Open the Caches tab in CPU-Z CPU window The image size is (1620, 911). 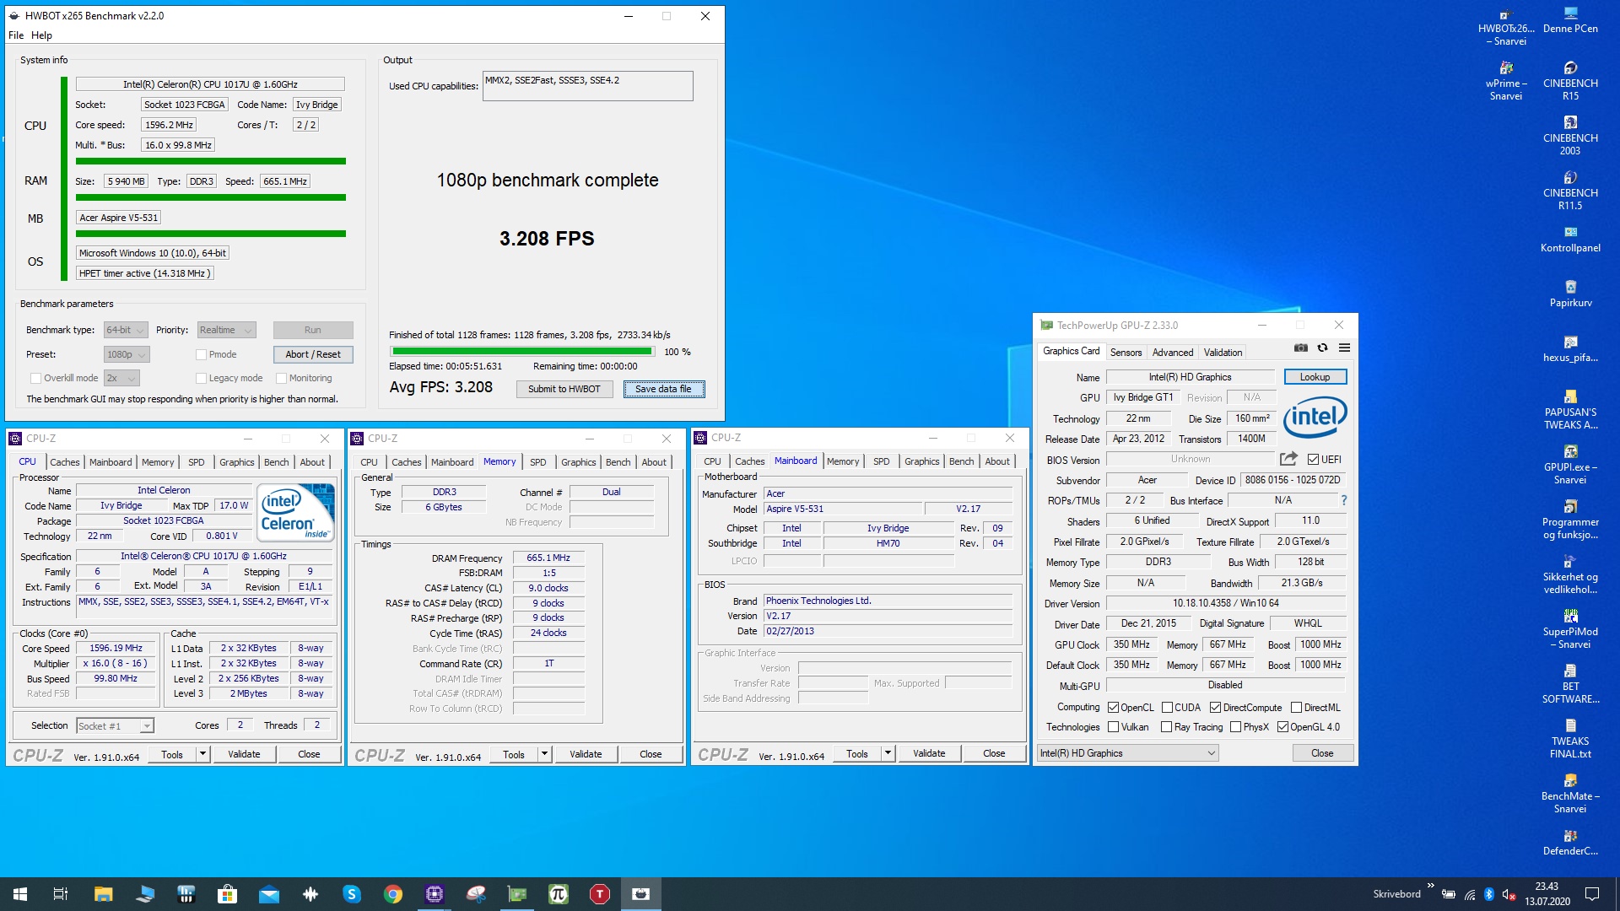tap(64, 462)
